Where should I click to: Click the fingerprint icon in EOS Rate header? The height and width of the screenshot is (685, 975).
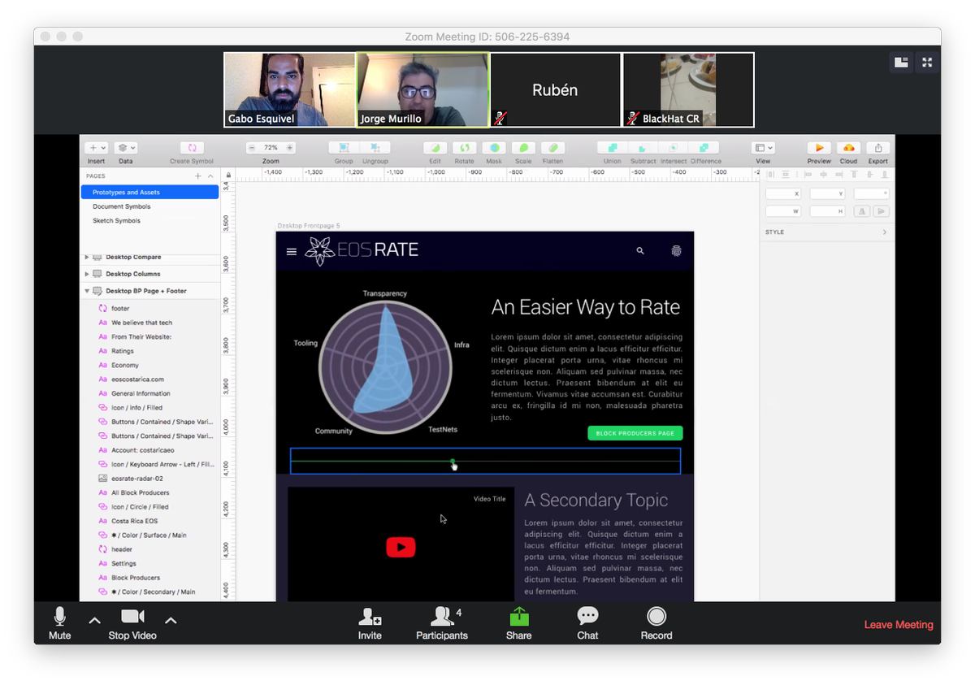[676, 251]
